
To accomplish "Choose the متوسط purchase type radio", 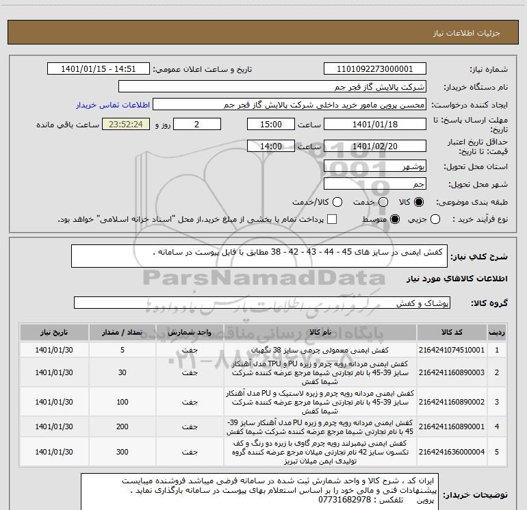I will pos(395,219).
